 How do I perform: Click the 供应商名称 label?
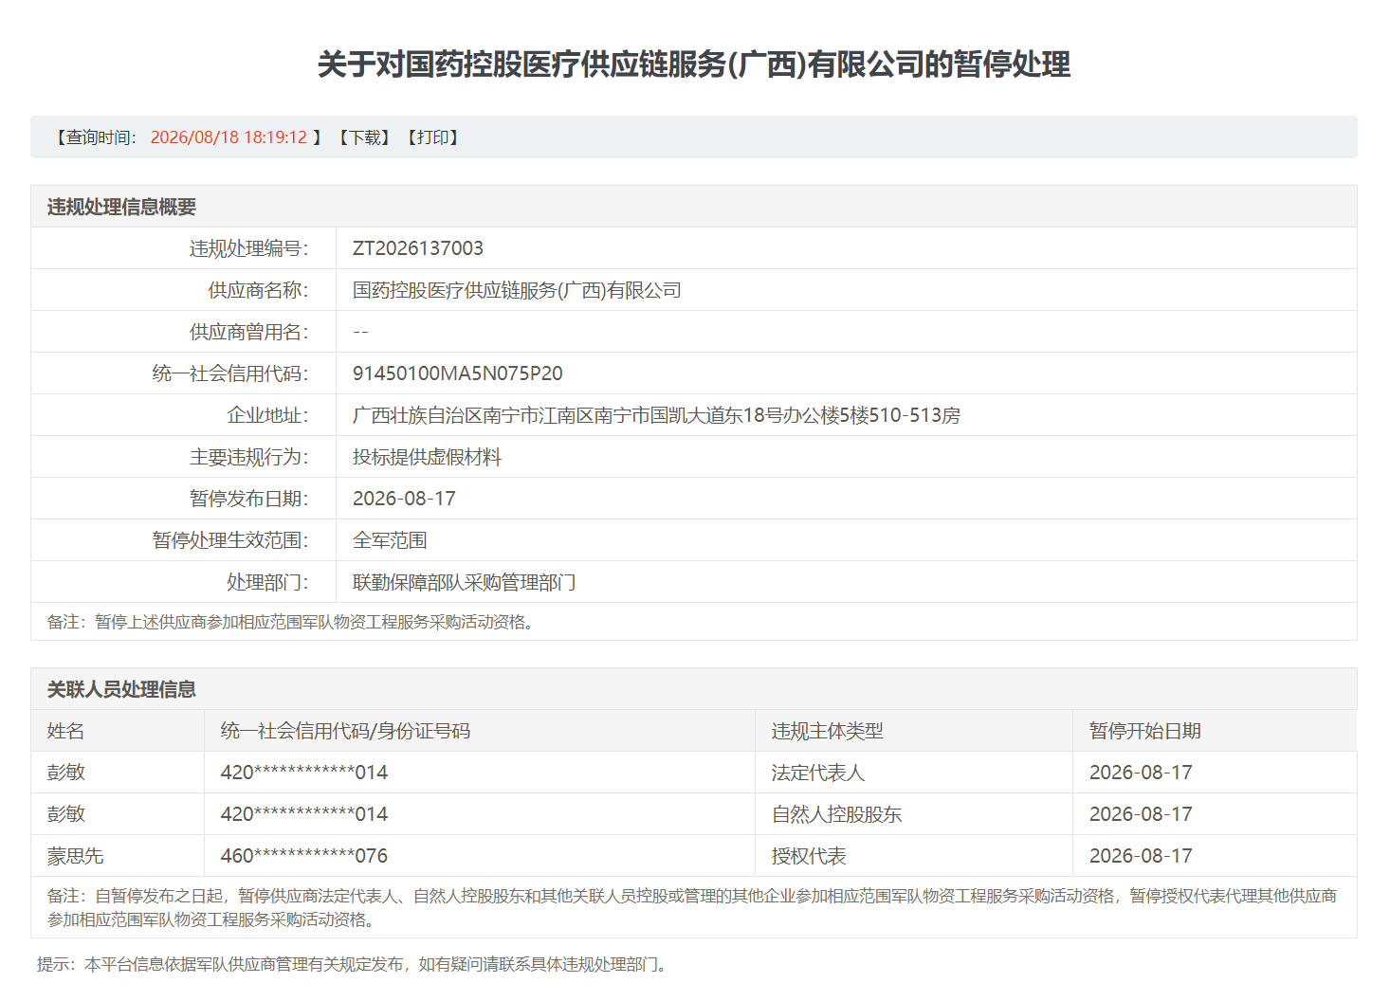(259, 290)
